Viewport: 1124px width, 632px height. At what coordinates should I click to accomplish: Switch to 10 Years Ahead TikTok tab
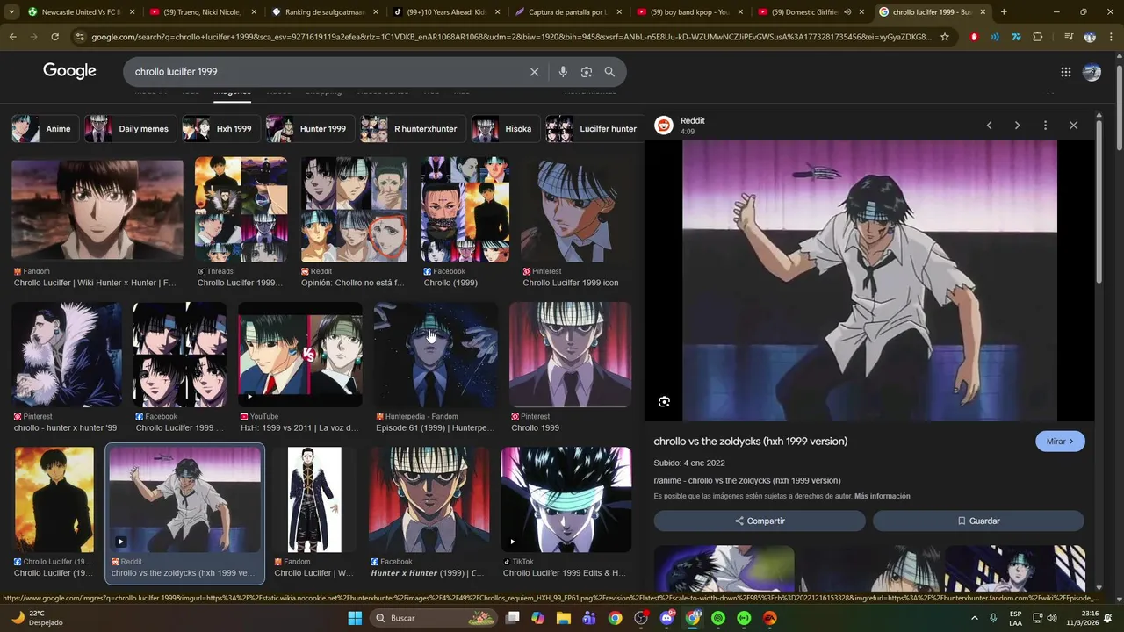pos(446,12)
